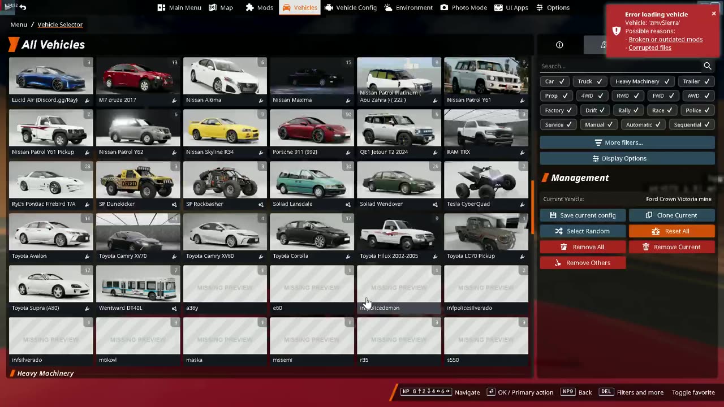The width and height of the screenshot is (724, 407).
Task: Click wrench icon on Toyota Camry XV80 card
Action: (x=261, y=256)
